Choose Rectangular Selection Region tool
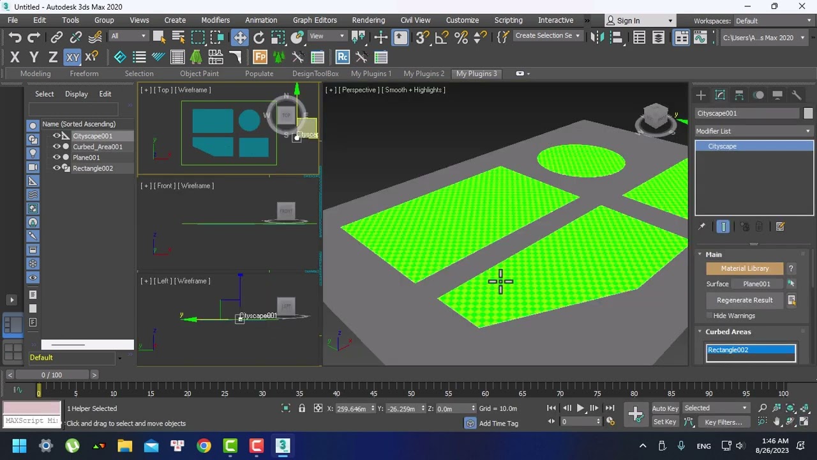The image size is (817, 460). click(198, 38)
